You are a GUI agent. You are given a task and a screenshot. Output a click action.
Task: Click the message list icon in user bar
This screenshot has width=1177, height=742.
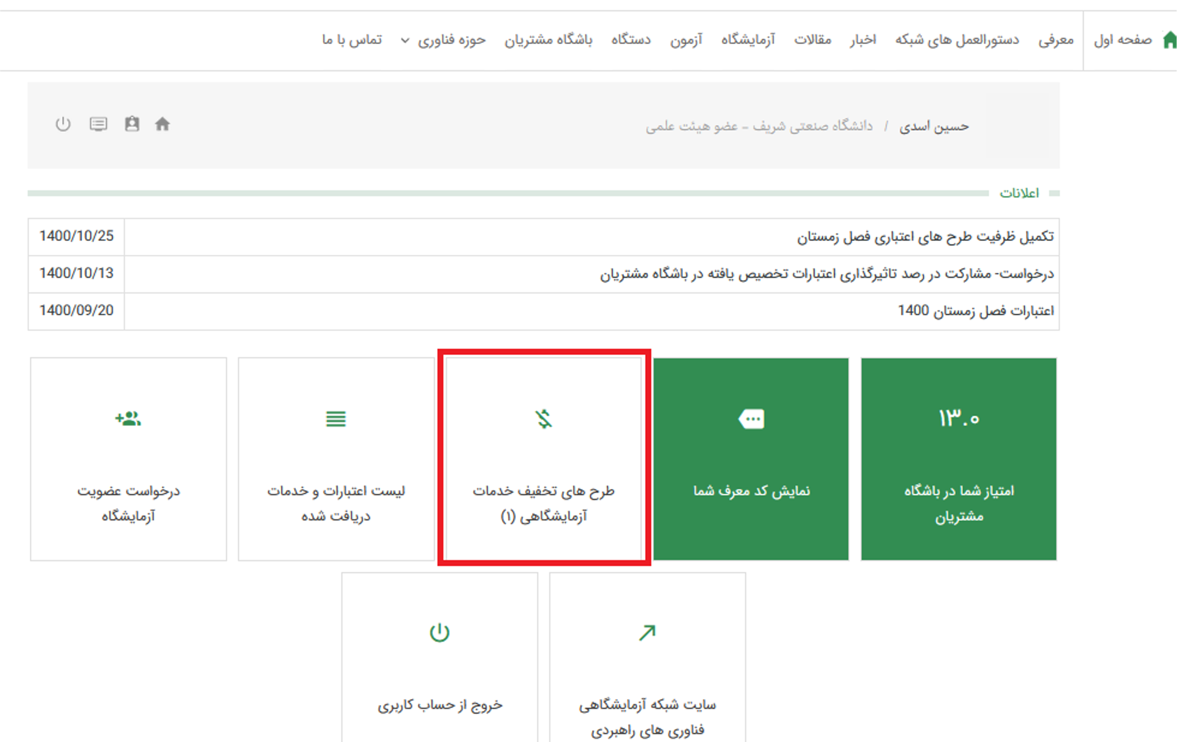pyautogui.click(x=99, y=124)
